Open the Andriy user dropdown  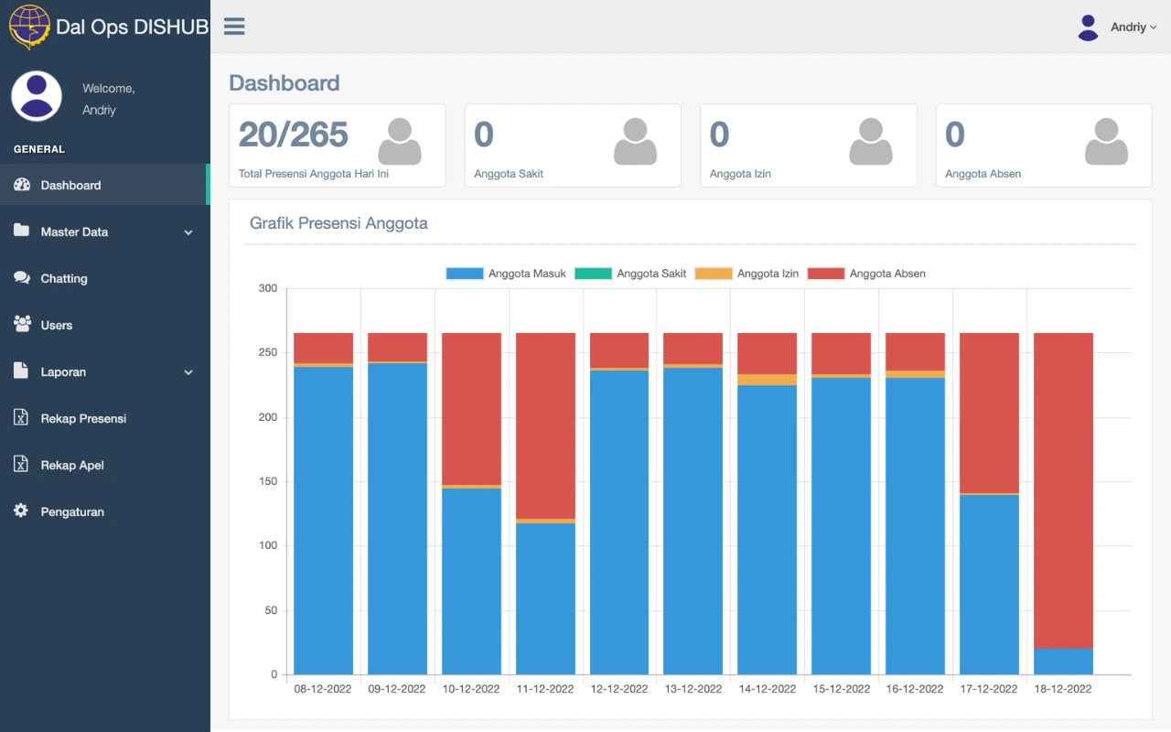coord(1118,27)
